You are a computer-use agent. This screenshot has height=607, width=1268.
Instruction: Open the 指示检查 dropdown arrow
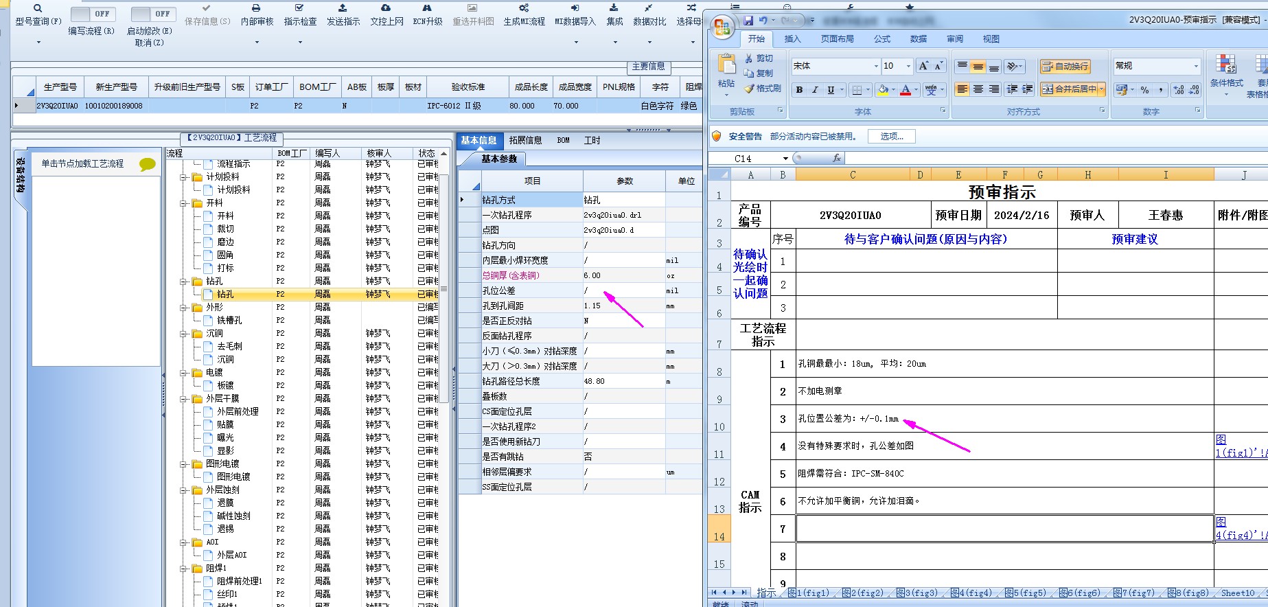coord(300,42)
